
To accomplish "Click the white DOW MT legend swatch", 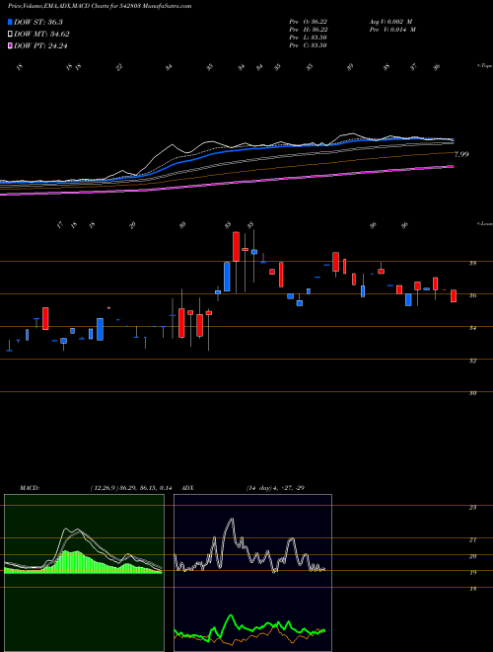I will [11, 35].
